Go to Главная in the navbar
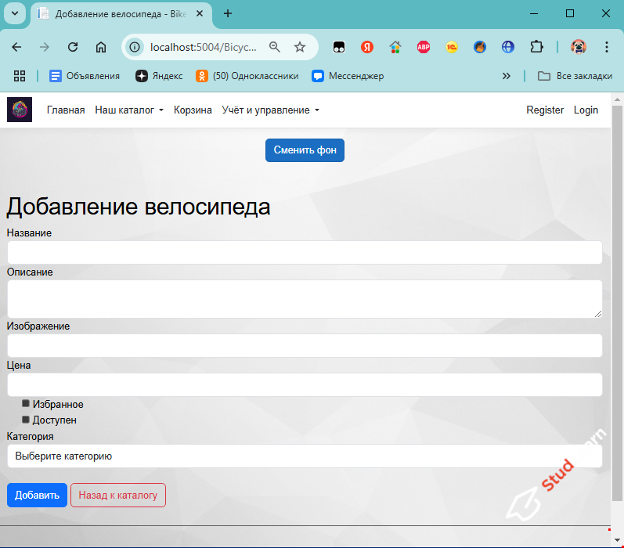624x548 pixels. 66,110
